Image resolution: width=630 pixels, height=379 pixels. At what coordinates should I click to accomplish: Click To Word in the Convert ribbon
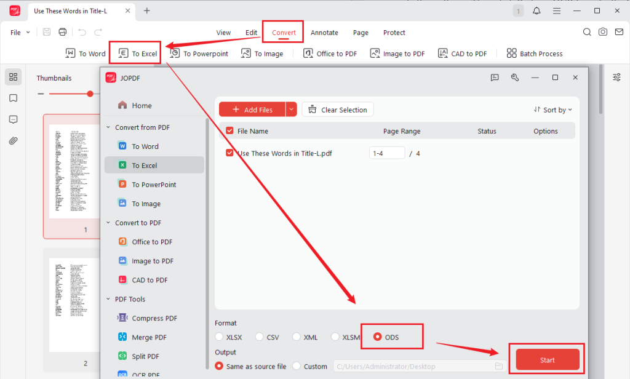click(x=86, y=54)
